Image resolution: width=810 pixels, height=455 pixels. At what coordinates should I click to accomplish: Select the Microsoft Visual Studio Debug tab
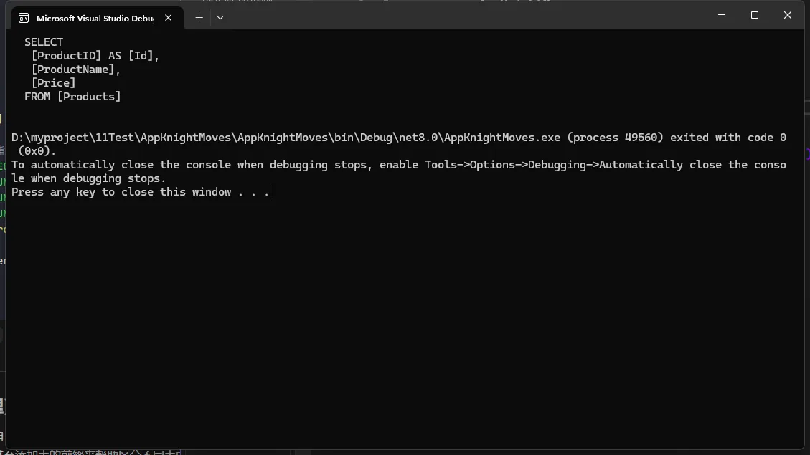pyautogui.click(x=95, y=18)
